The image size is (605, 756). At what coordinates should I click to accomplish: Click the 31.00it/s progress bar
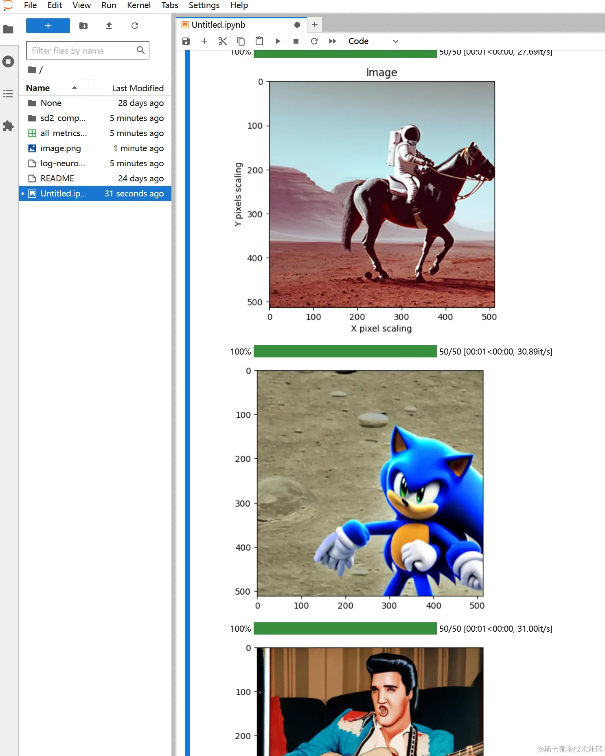[x=345, y=628]
